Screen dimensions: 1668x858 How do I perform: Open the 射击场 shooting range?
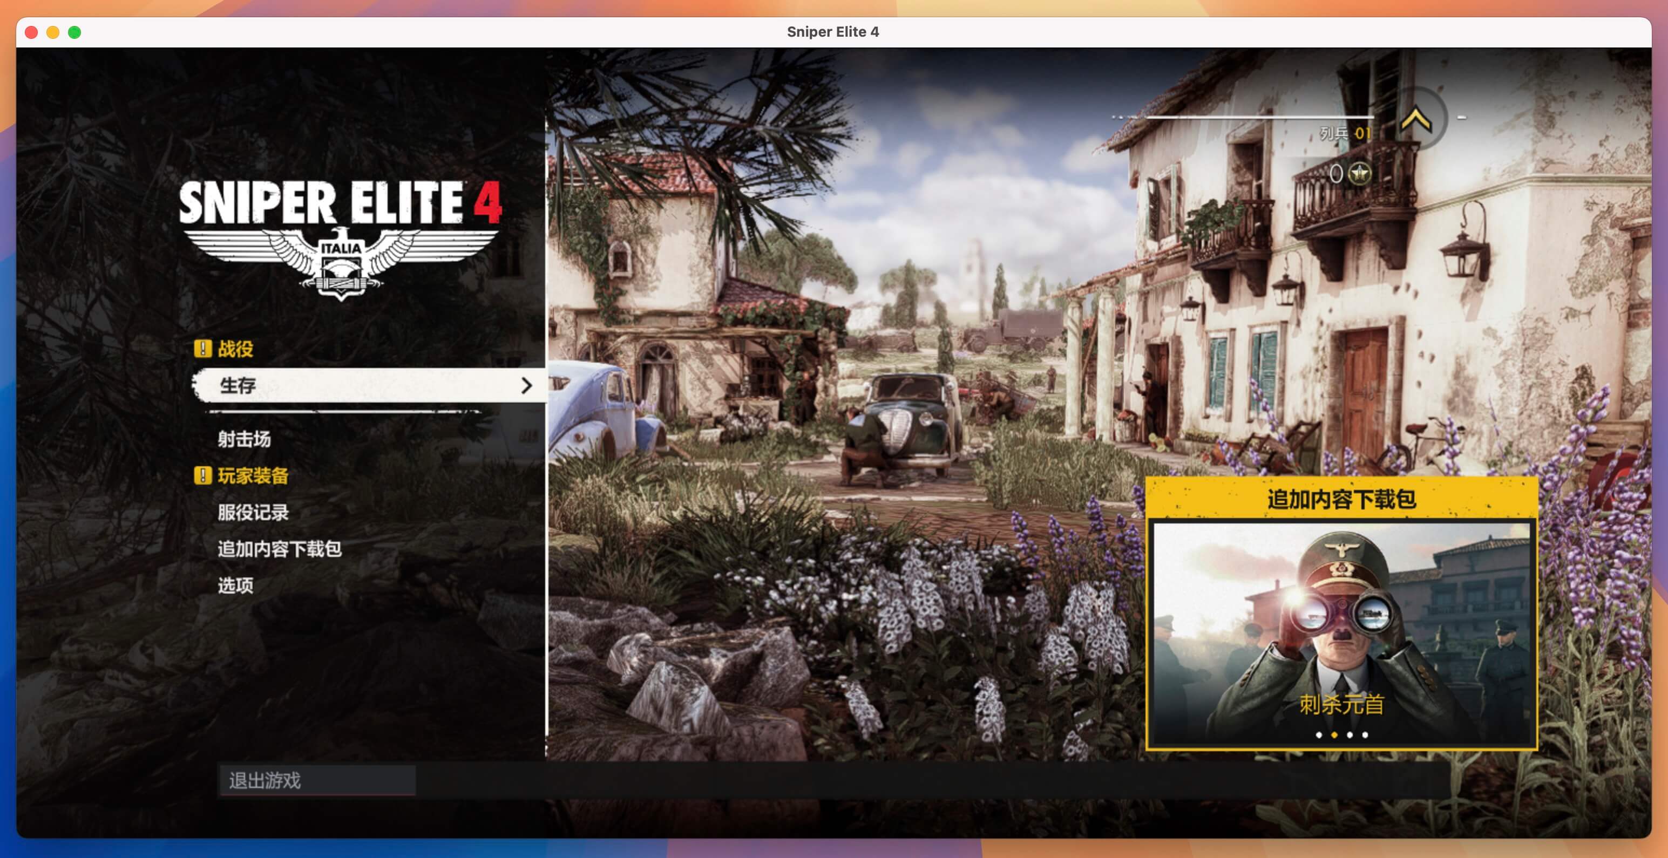[244, 439]
